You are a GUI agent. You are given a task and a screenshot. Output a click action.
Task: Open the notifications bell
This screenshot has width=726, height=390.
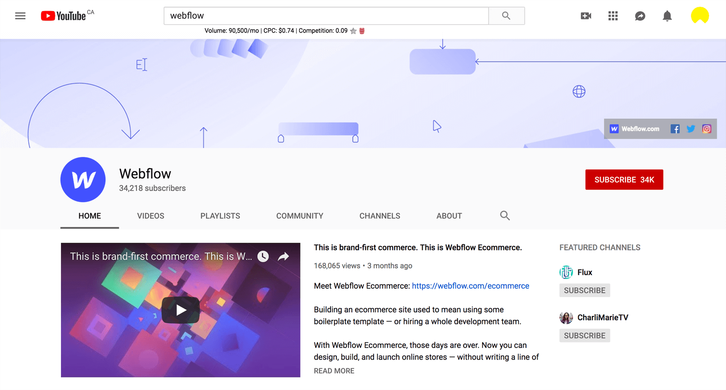[x=667, y=16]
